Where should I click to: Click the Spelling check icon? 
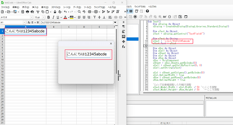pyautogui.click(x=84, y=12)
